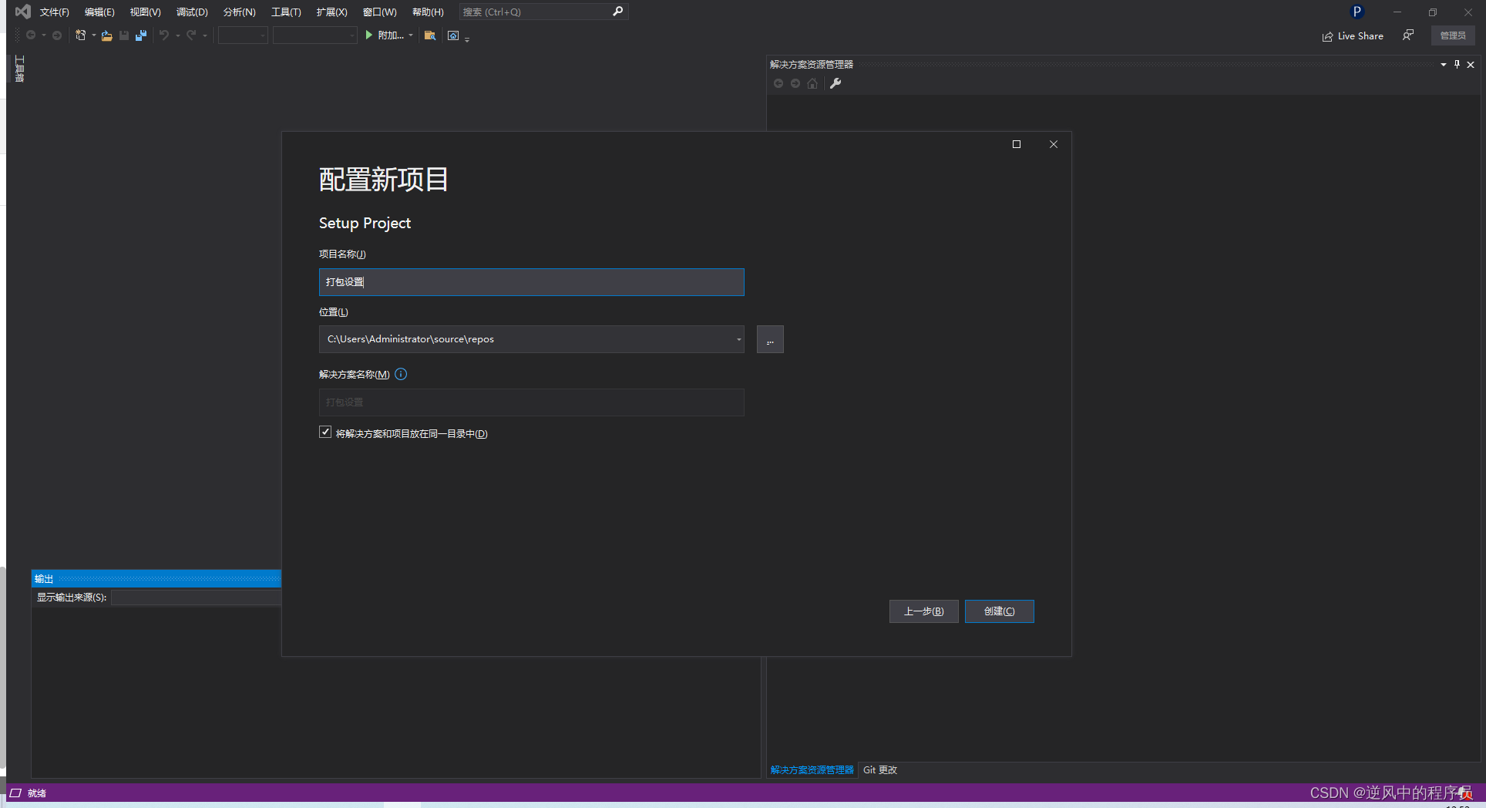
Task: Expand the location path dropdown
Action: (738, 339)
